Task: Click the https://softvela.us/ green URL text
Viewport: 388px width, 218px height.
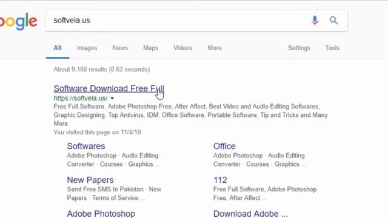Action: click(81, 98)
